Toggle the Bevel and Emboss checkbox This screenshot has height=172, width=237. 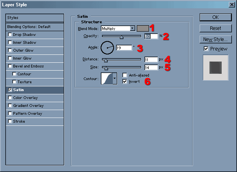[x=10, y=66]
